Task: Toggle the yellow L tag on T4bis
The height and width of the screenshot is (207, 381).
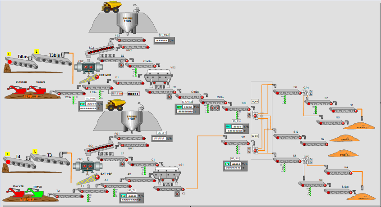Action: coord(9,54)
